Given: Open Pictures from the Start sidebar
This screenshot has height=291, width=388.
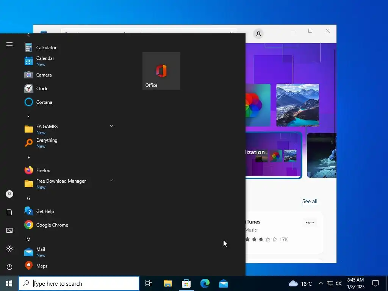Looking at the screenshot, I should coord(9,230).
